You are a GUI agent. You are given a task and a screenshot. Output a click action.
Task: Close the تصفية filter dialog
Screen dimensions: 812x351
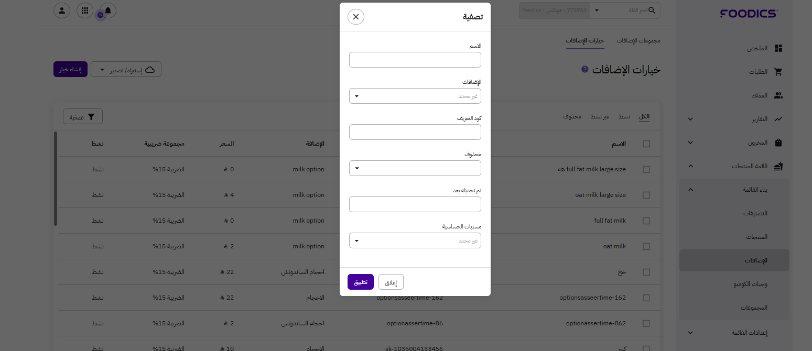pos(356,17)
